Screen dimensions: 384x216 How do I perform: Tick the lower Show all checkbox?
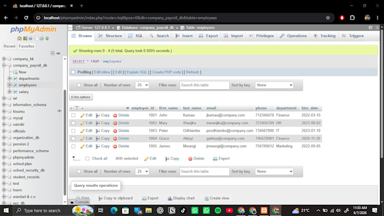(x=79, y=171)
